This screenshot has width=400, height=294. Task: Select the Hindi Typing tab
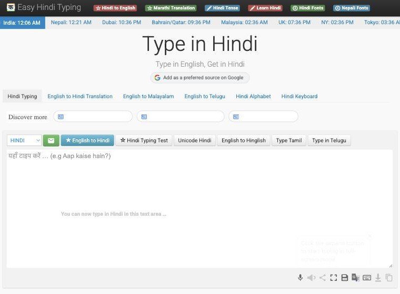tap(22, 96)
